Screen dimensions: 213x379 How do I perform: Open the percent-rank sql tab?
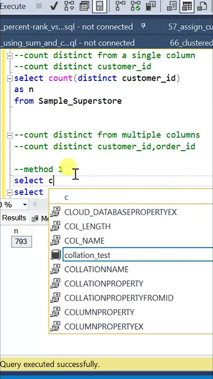[x=66, y=27]
